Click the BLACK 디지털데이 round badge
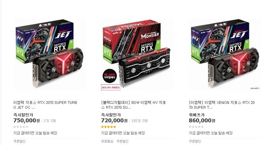 [x=110, y=76]
